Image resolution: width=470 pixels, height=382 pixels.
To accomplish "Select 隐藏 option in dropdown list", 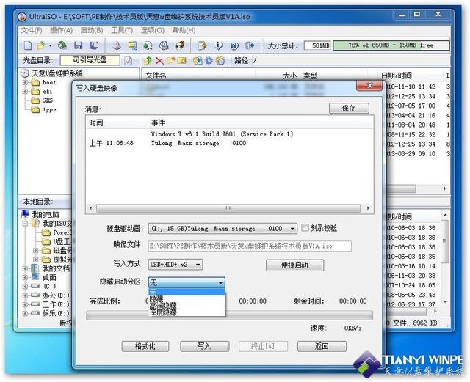I will tap(187, 298).
